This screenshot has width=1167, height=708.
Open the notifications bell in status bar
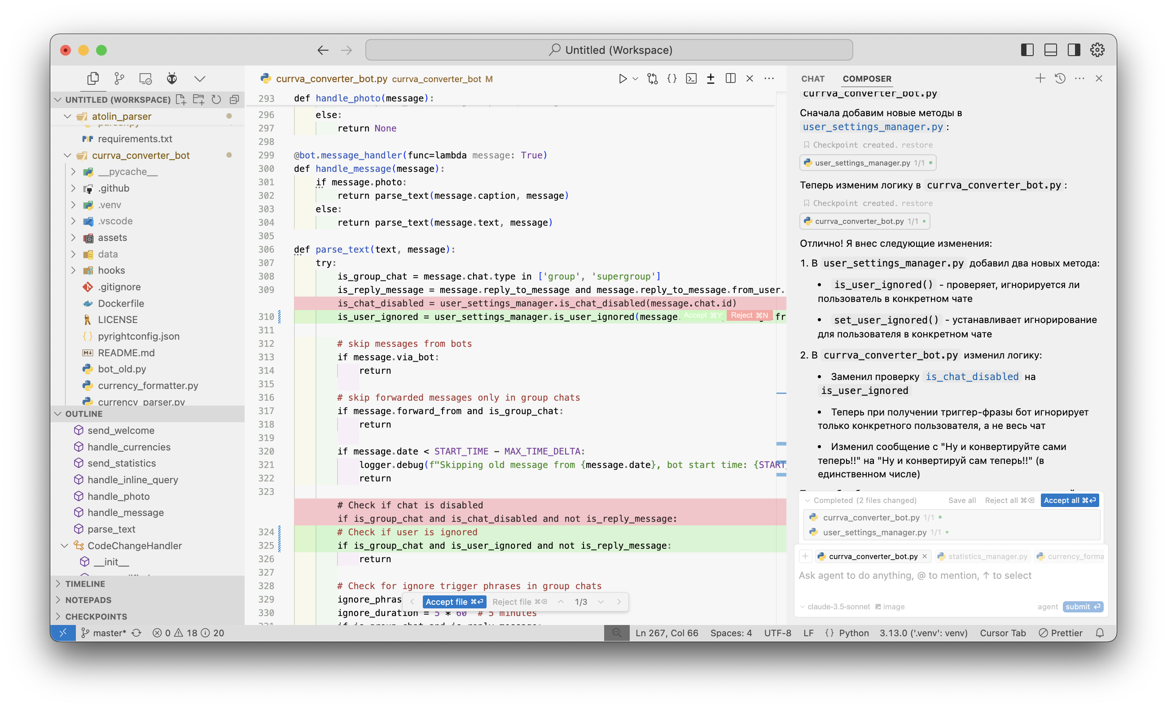point(1100,633)
